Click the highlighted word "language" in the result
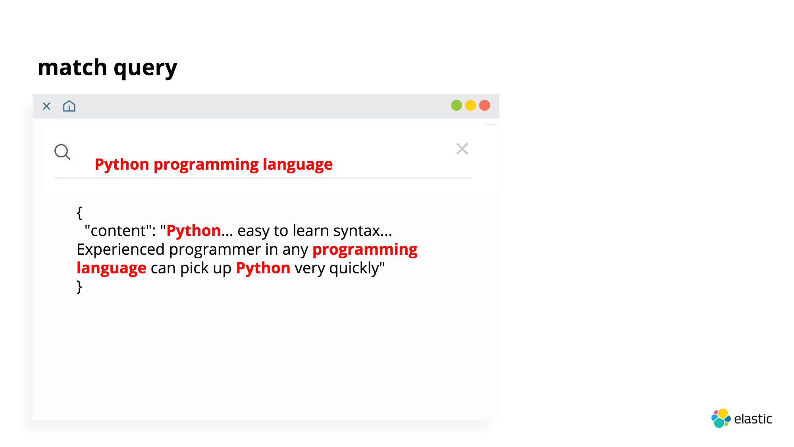The image size is (794, 447). click(111, 268)
